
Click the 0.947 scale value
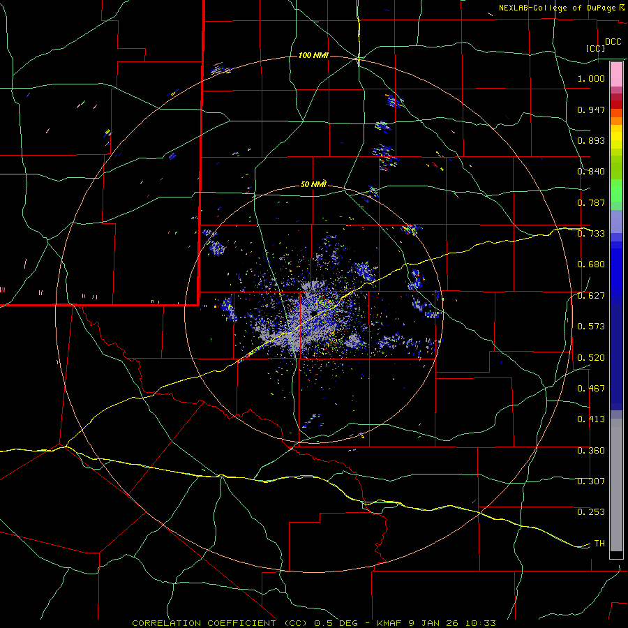pyautogui.click(x=591, y=110)
